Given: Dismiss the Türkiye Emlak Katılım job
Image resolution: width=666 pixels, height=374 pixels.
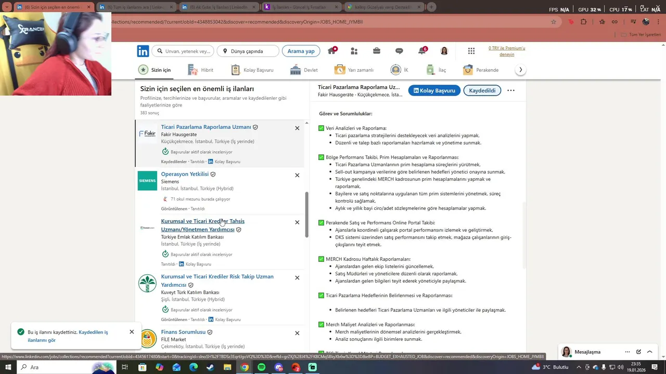Looking at the screenshot, I should click(297, 222).
